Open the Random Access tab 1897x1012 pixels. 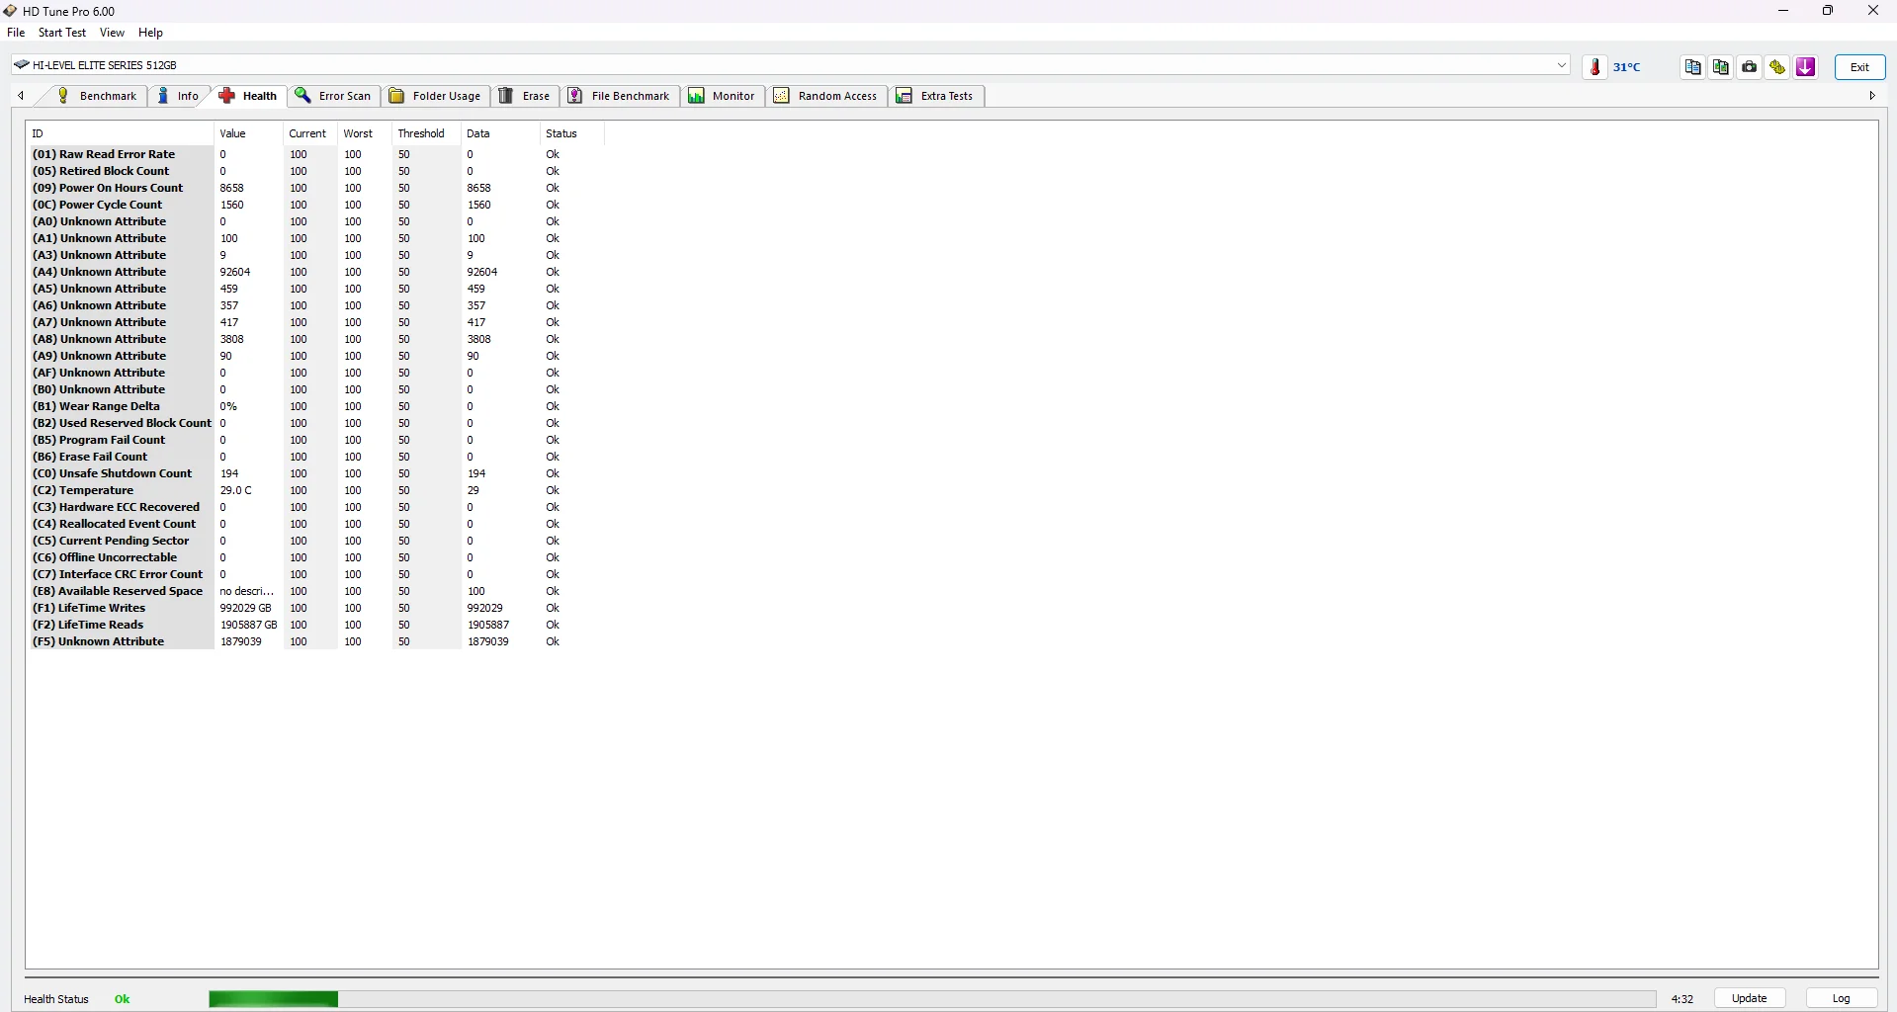pyautogui.click(x=826, y=96)
